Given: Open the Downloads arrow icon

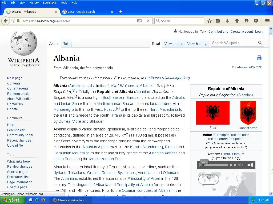Looking at the screenshot, I should [227, 21].
